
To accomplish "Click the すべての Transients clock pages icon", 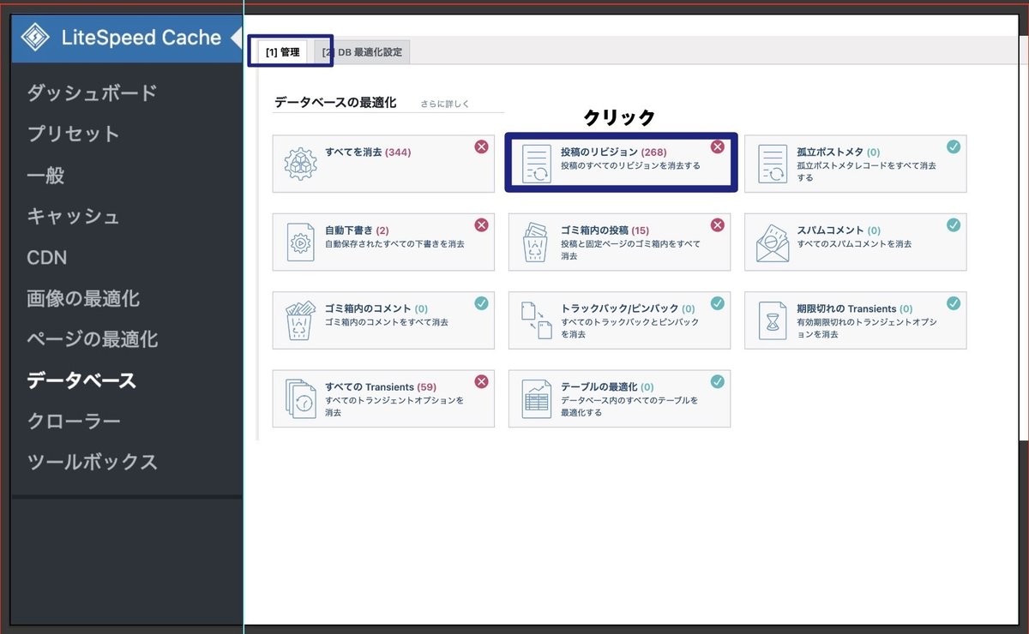I will (x=300, y=398).
